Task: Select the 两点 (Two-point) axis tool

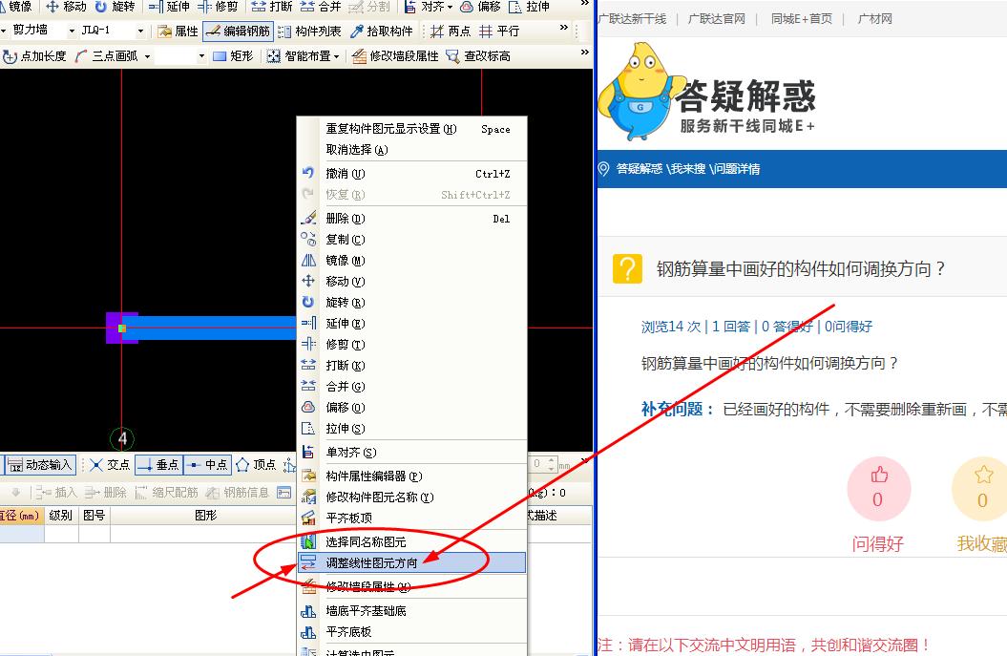Action: [451, 31]
